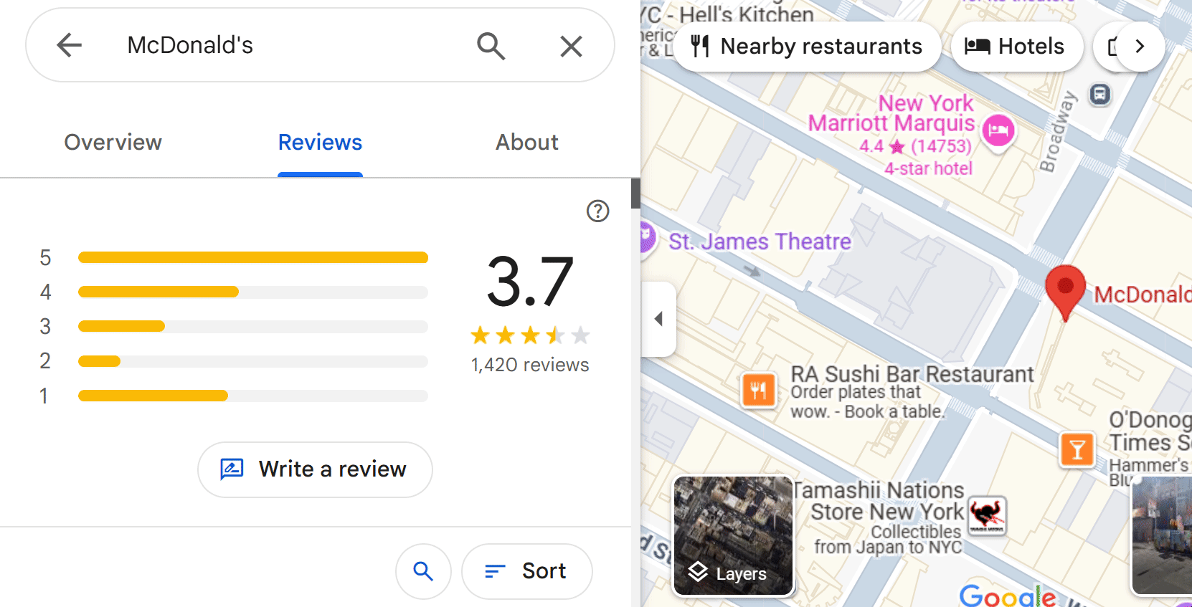Open the About tab
Viewport: 1192px width, 607px height.
click(526, 142)
